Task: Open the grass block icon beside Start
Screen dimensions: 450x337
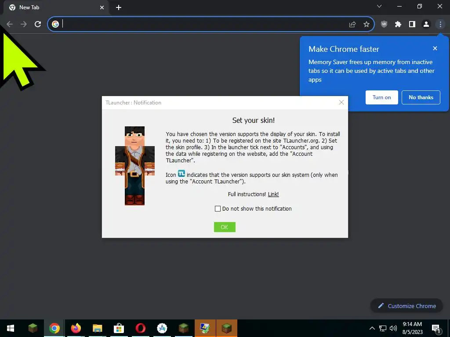Action: click(x=33, y=328)
